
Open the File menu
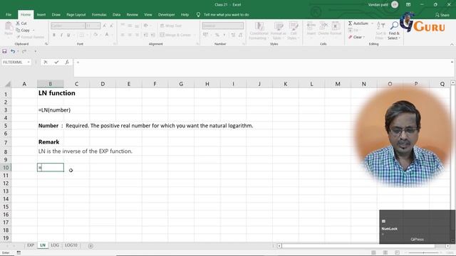point(9,14)
